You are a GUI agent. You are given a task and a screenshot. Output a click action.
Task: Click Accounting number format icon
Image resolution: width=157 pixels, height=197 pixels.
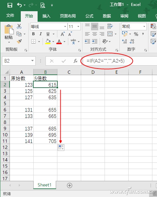pos(125,34)
